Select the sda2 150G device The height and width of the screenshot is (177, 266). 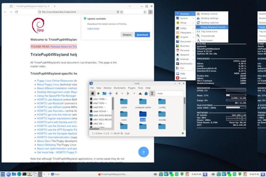[101, 103]
